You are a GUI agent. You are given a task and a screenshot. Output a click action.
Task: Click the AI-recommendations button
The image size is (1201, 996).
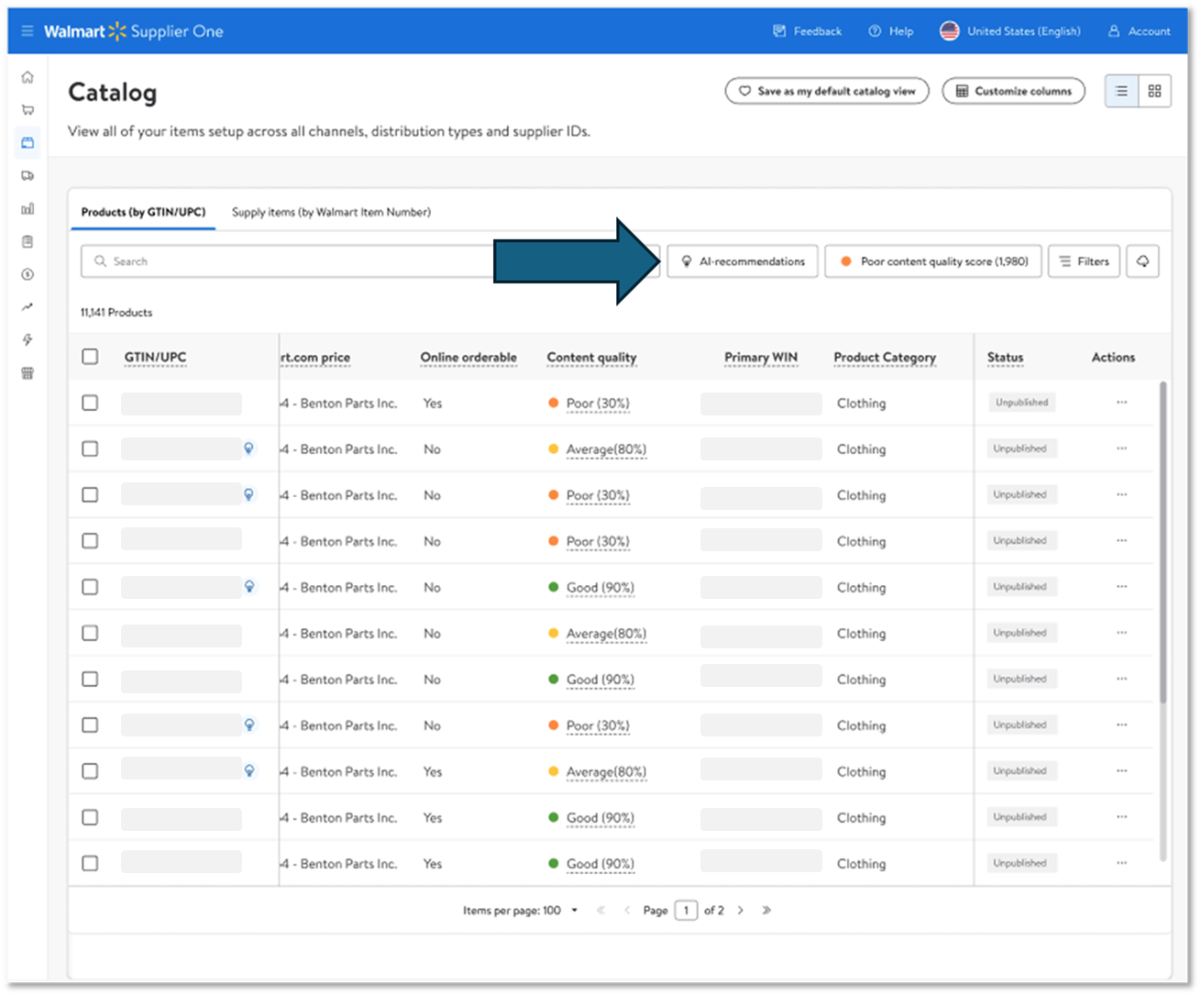(x=743, y=261)
